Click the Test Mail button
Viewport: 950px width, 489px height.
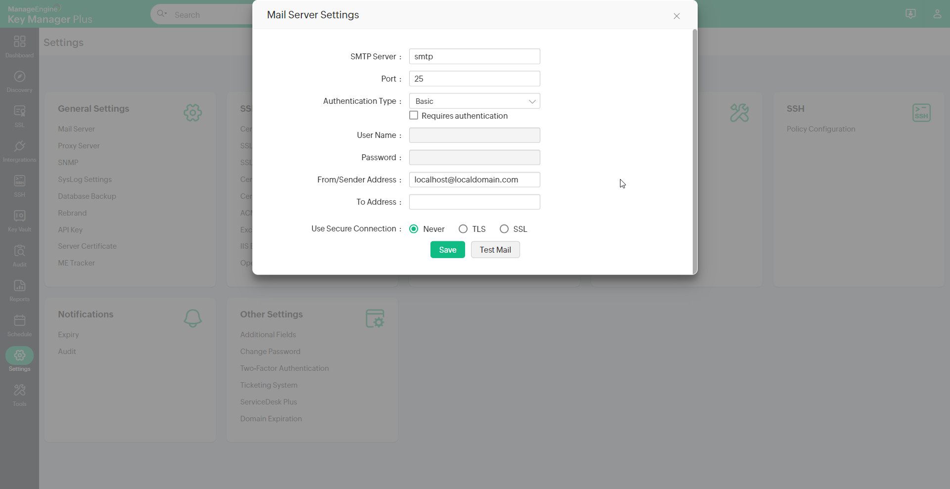(x=495, y=250)
